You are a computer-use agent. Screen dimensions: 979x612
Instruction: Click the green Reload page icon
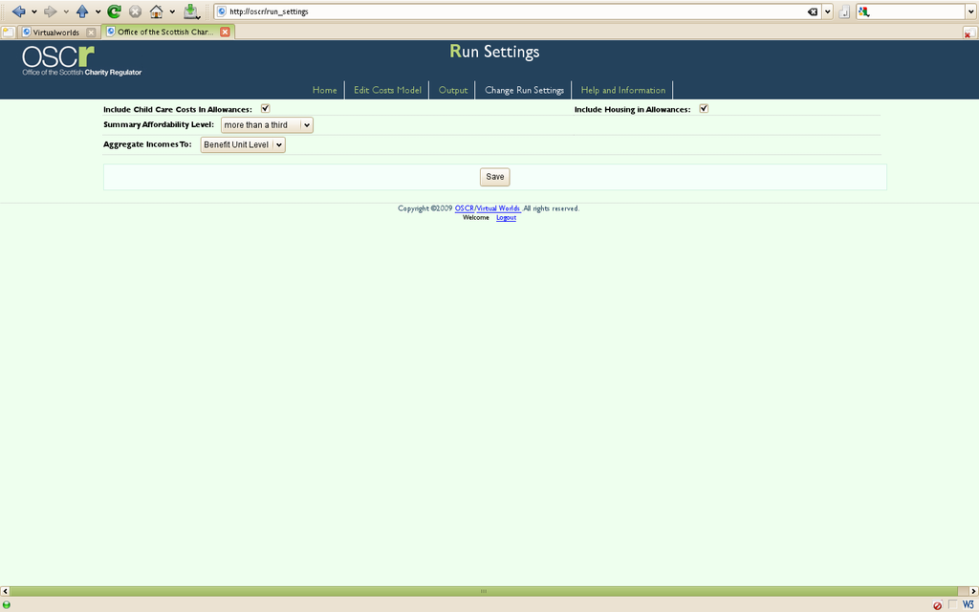click(114, 11)
